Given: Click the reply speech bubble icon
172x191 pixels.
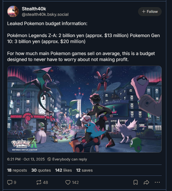Looking at the screenshot, I should click(x=10, y=182).
